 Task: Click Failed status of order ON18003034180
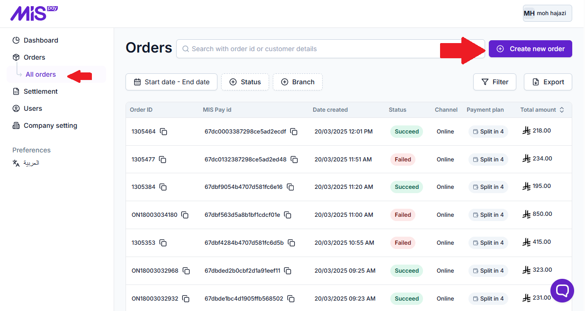coord(403,215)
